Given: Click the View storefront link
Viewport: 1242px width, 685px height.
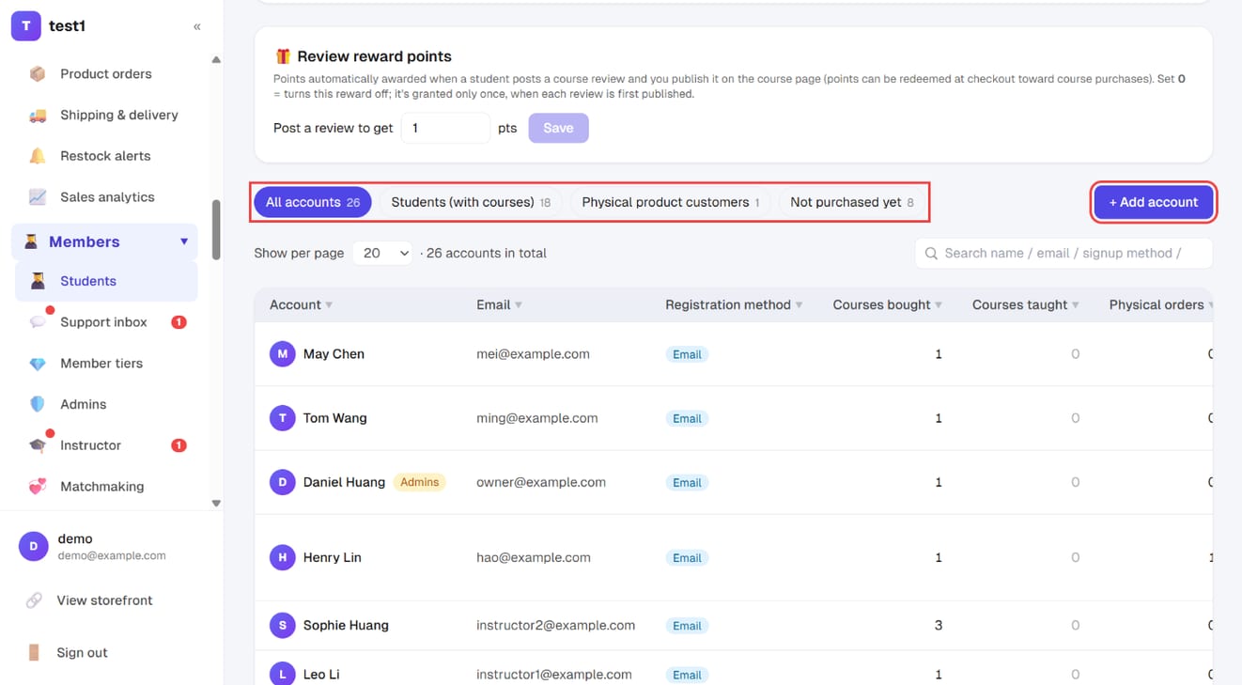Looking at the screenshot, I should [104, 600].
